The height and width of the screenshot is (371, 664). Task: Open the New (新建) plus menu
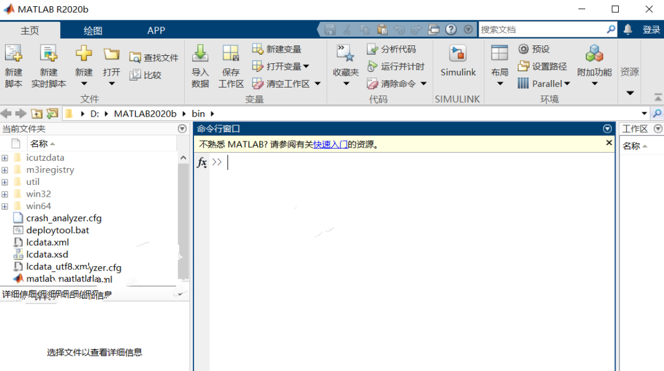click(x=84, y=66)
